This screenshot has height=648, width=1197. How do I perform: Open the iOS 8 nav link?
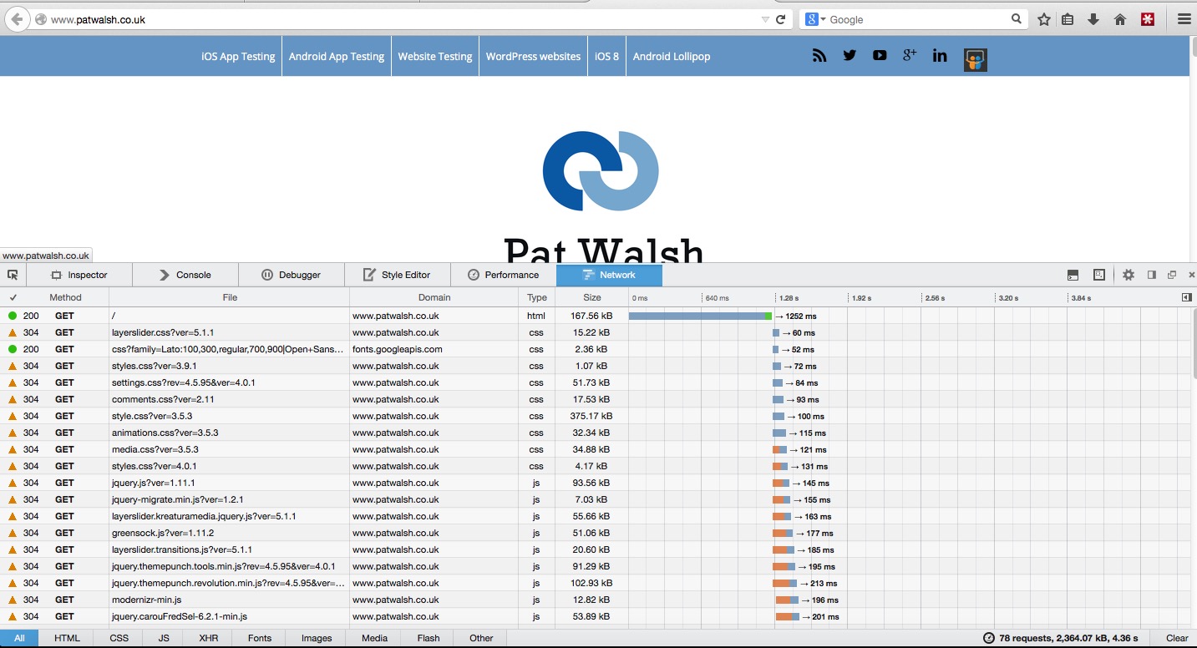[607, 56]
